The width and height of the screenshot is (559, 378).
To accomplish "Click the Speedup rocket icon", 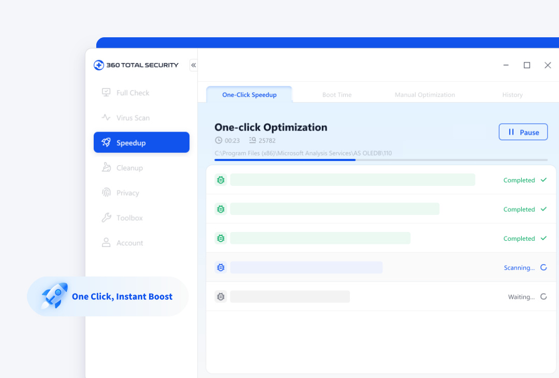I will 106,142.
